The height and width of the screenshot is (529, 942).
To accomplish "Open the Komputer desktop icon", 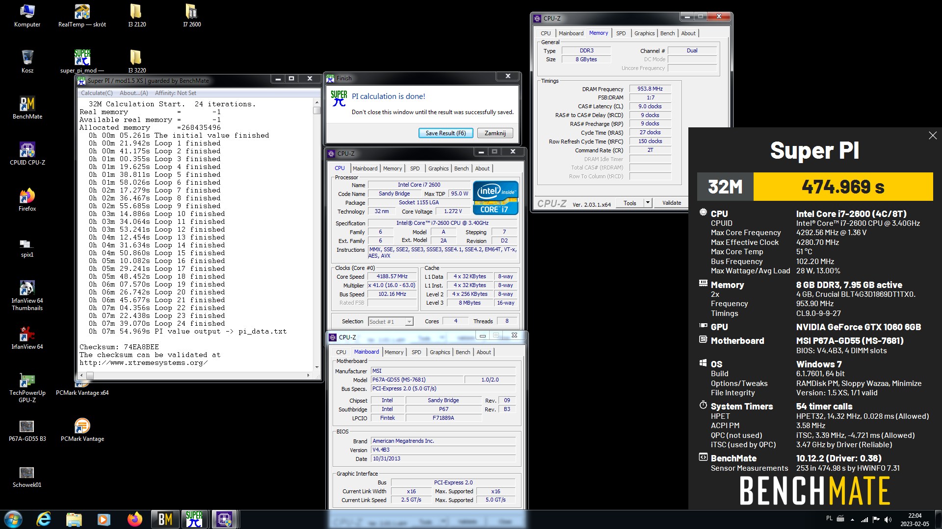I will click(27, 16).
